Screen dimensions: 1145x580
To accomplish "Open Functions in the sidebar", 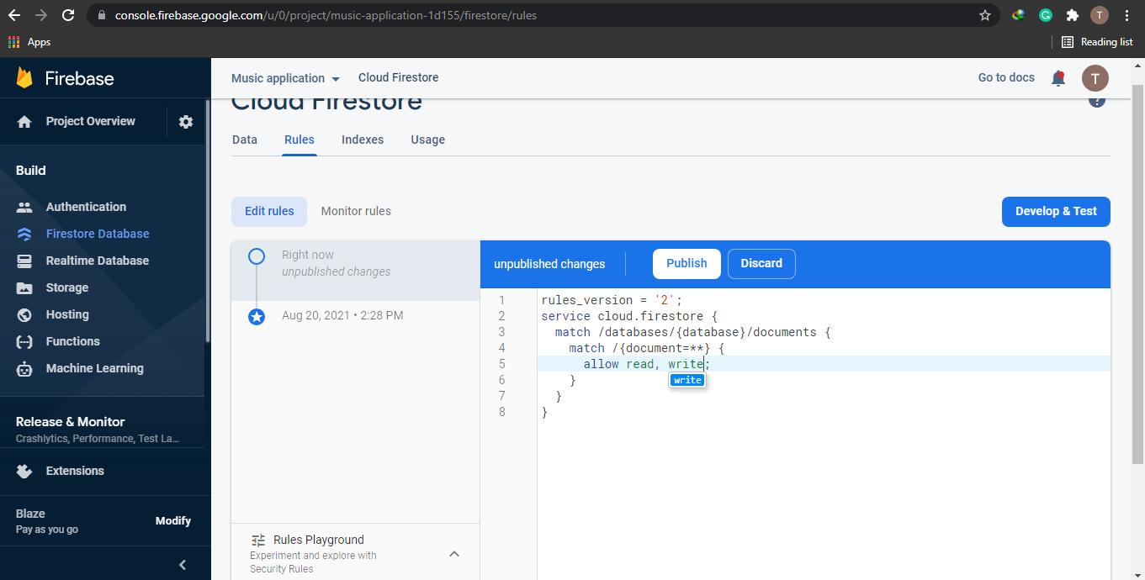I will tap(73, 341).
